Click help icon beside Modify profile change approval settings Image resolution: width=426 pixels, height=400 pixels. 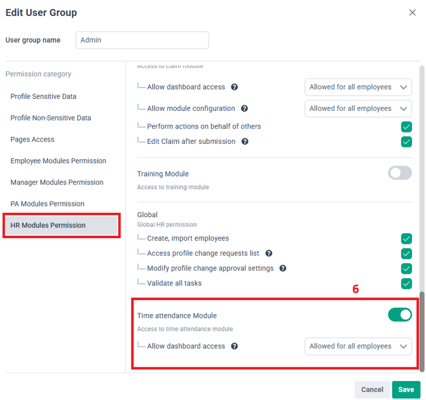coord(283,268)
